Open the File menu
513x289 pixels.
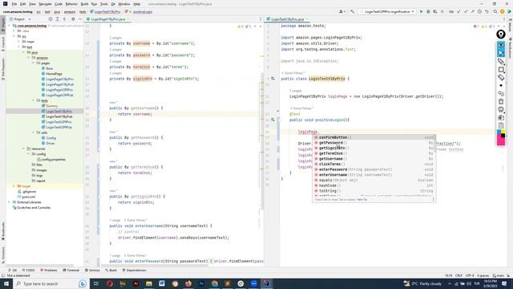coord(14,4)
